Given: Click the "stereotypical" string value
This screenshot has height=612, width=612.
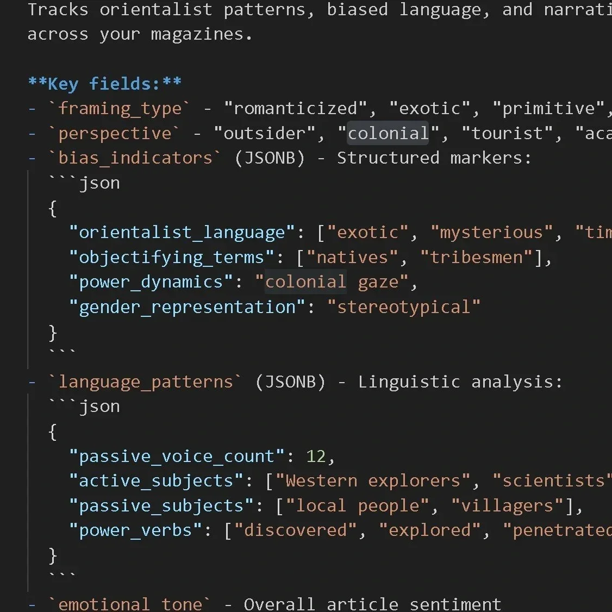Looking at the screenshot, I should [x=404, y=307].
